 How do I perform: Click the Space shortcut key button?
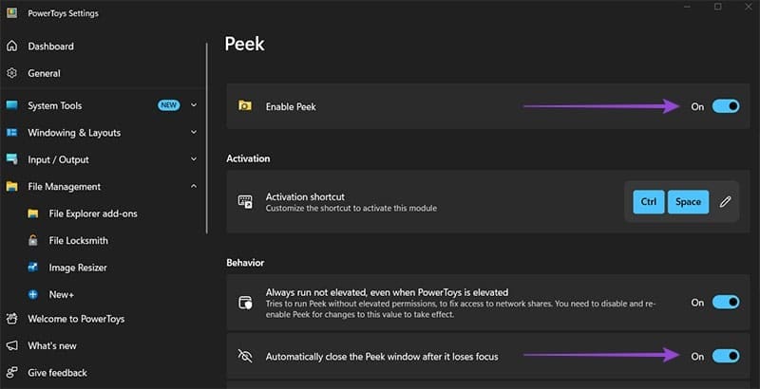[688, 201]
